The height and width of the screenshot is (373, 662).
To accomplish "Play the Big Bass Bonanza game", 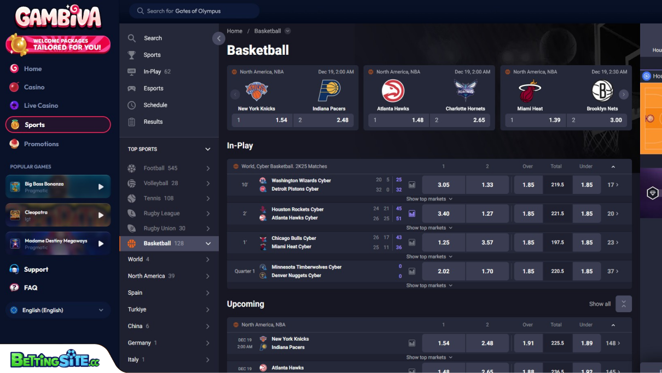I will pos(101,187).
